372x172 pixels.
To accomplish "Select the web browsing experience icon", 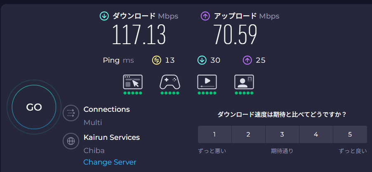I will tap(132, 82).
